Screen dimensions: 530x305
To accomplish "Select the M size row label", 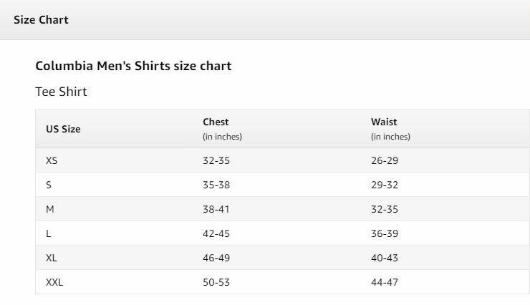I will pyautogui.click(x=50, y=209).
